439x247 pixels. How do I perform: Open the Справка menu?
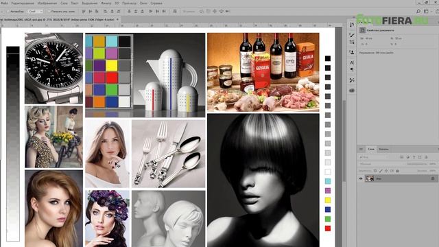pyautogui.click(x=156, y=3)
